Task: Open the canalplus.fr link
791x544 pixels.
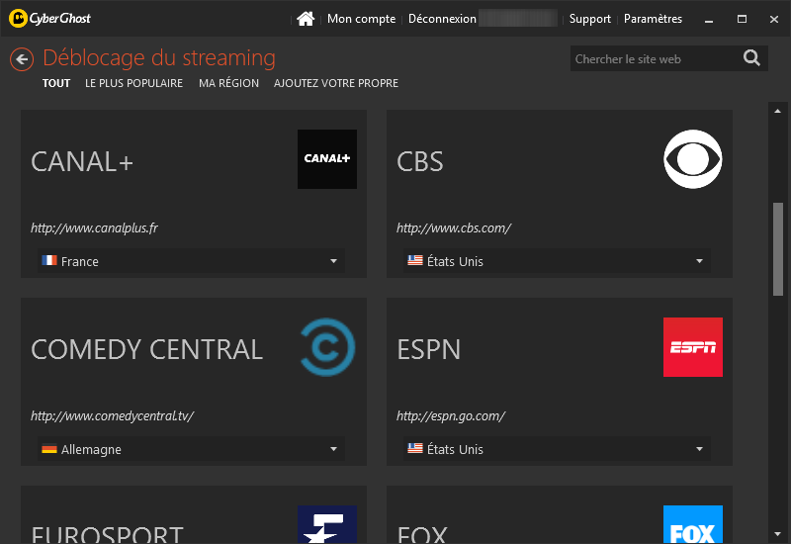Action: click(94, 228)
